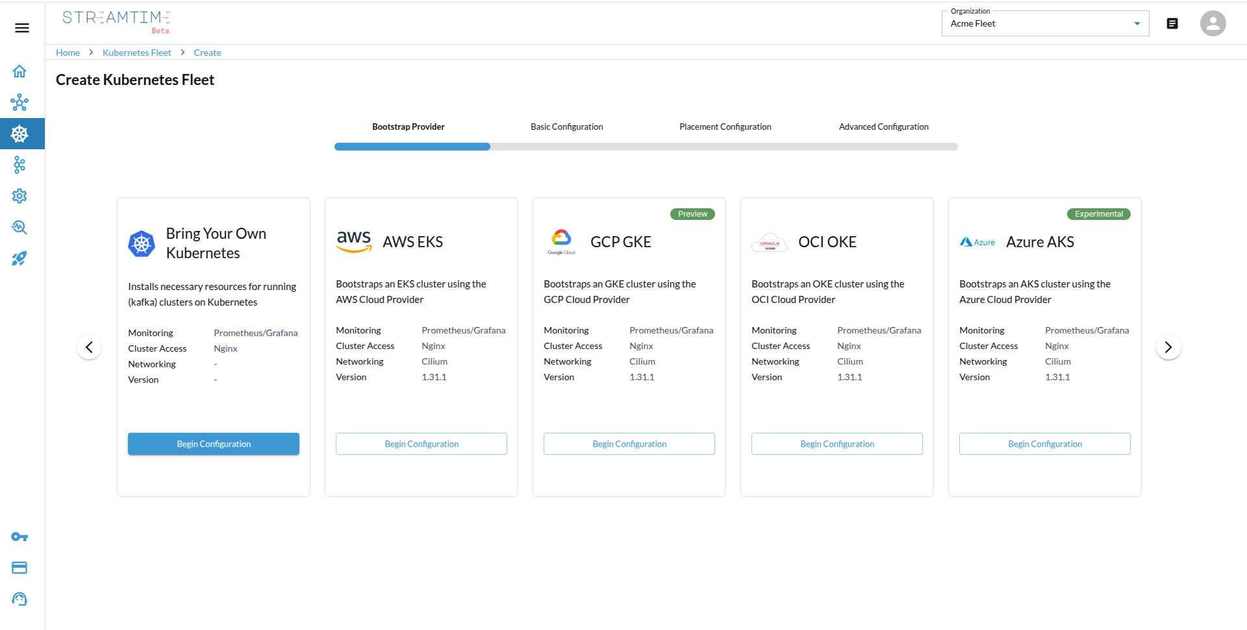Viewport: 1247px width, 630px height.
Task: Follow the Home breadcrumb link
Action: (68, 53)
